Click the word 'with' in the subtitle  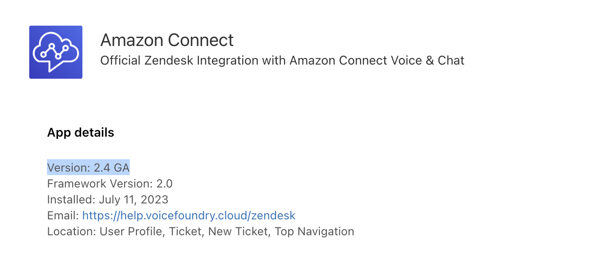[274, 60]
